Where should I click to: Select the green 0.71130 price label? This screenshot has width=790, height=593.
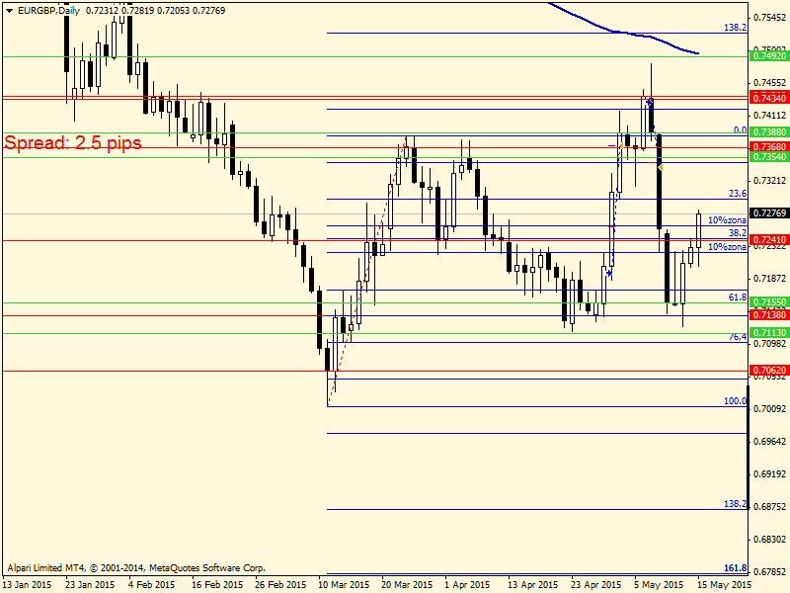click(x=769, y=333)
